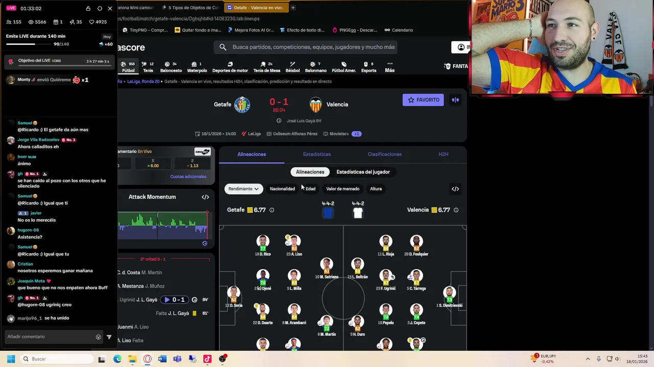The height and width of the screenshot is (367, 654).
Task: Click the icon next to FAVORITO
Action: (x=455, y=100)
